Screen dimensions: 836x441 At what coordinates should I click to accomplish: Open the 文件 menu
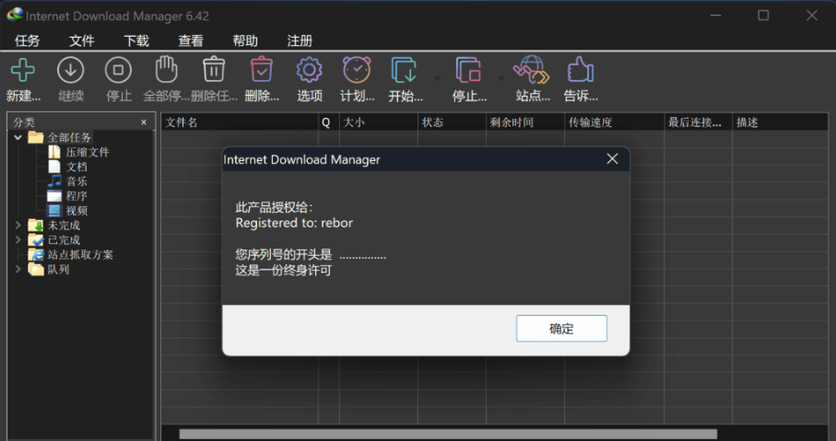point(82,41)
